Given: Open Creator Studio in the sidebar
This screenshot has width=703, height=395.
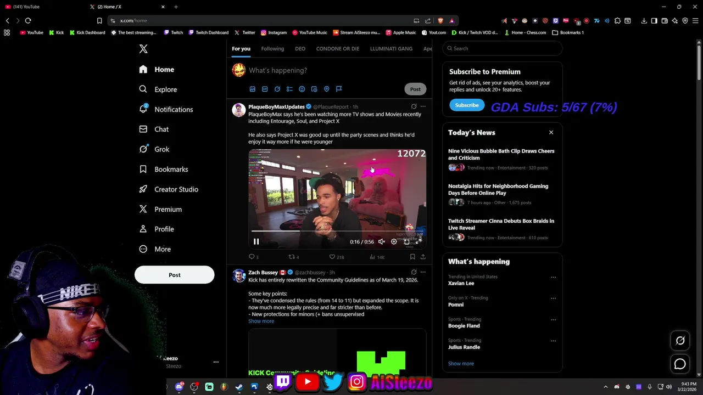Looking at the screenshot, I should click(x=169, y=189).
